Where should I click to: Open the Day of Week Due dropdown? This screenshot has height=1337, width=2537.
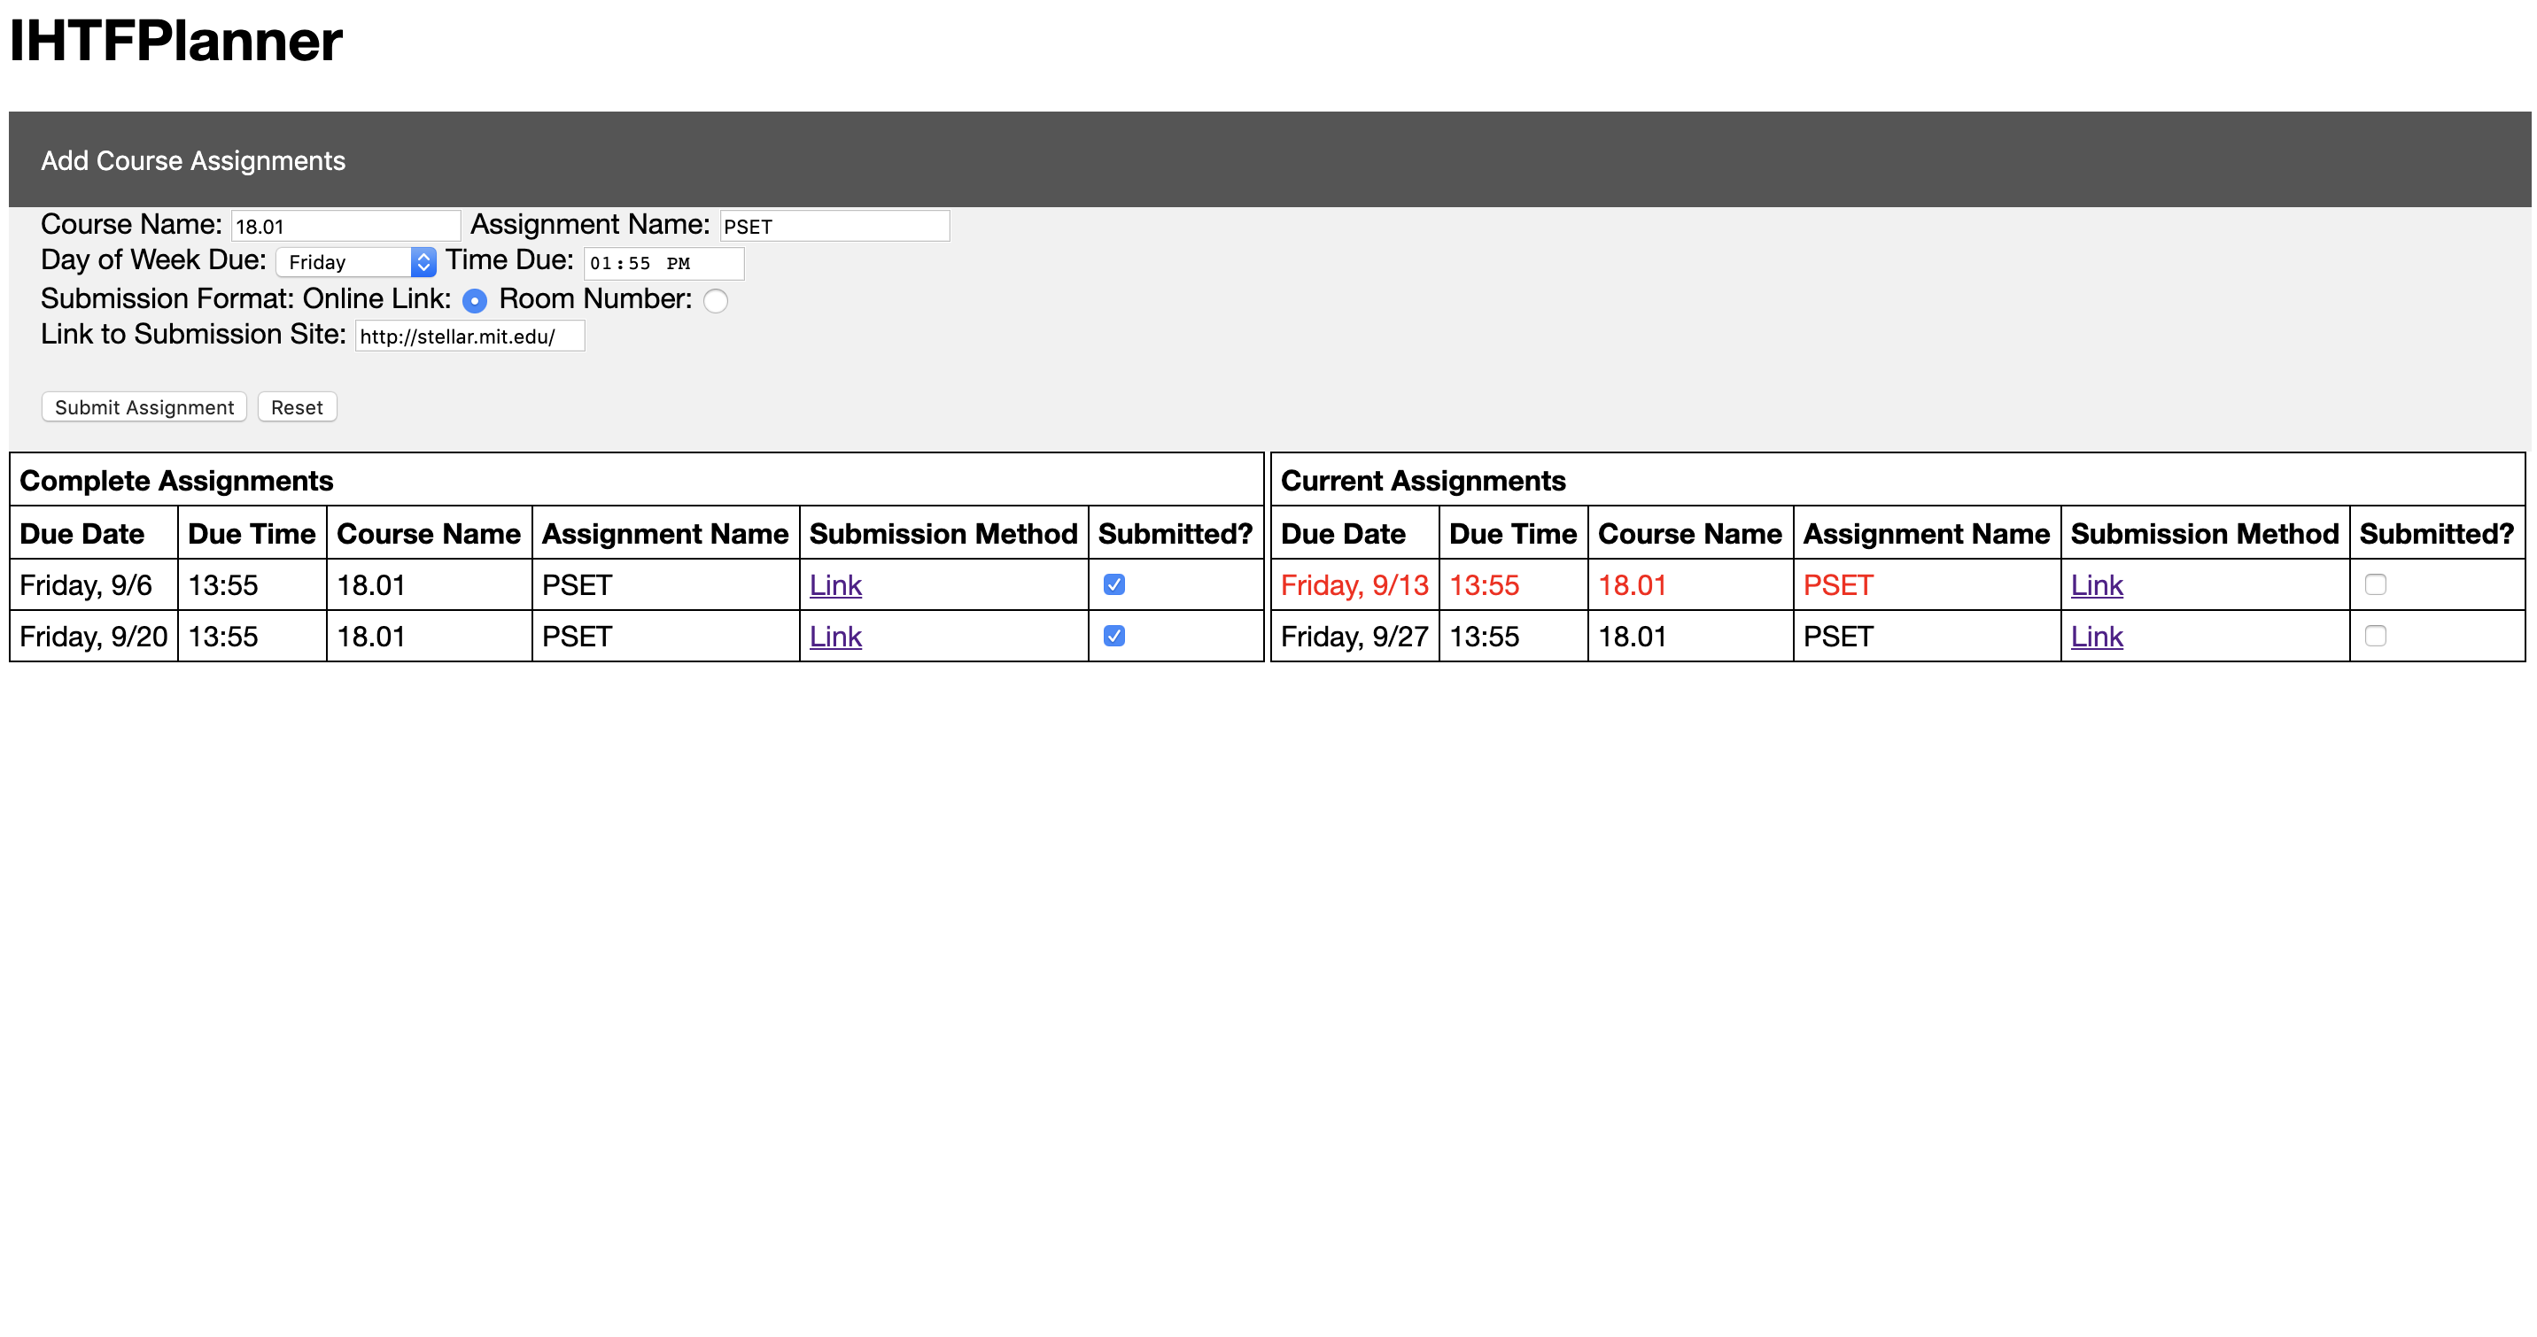(x=355, y=262)
